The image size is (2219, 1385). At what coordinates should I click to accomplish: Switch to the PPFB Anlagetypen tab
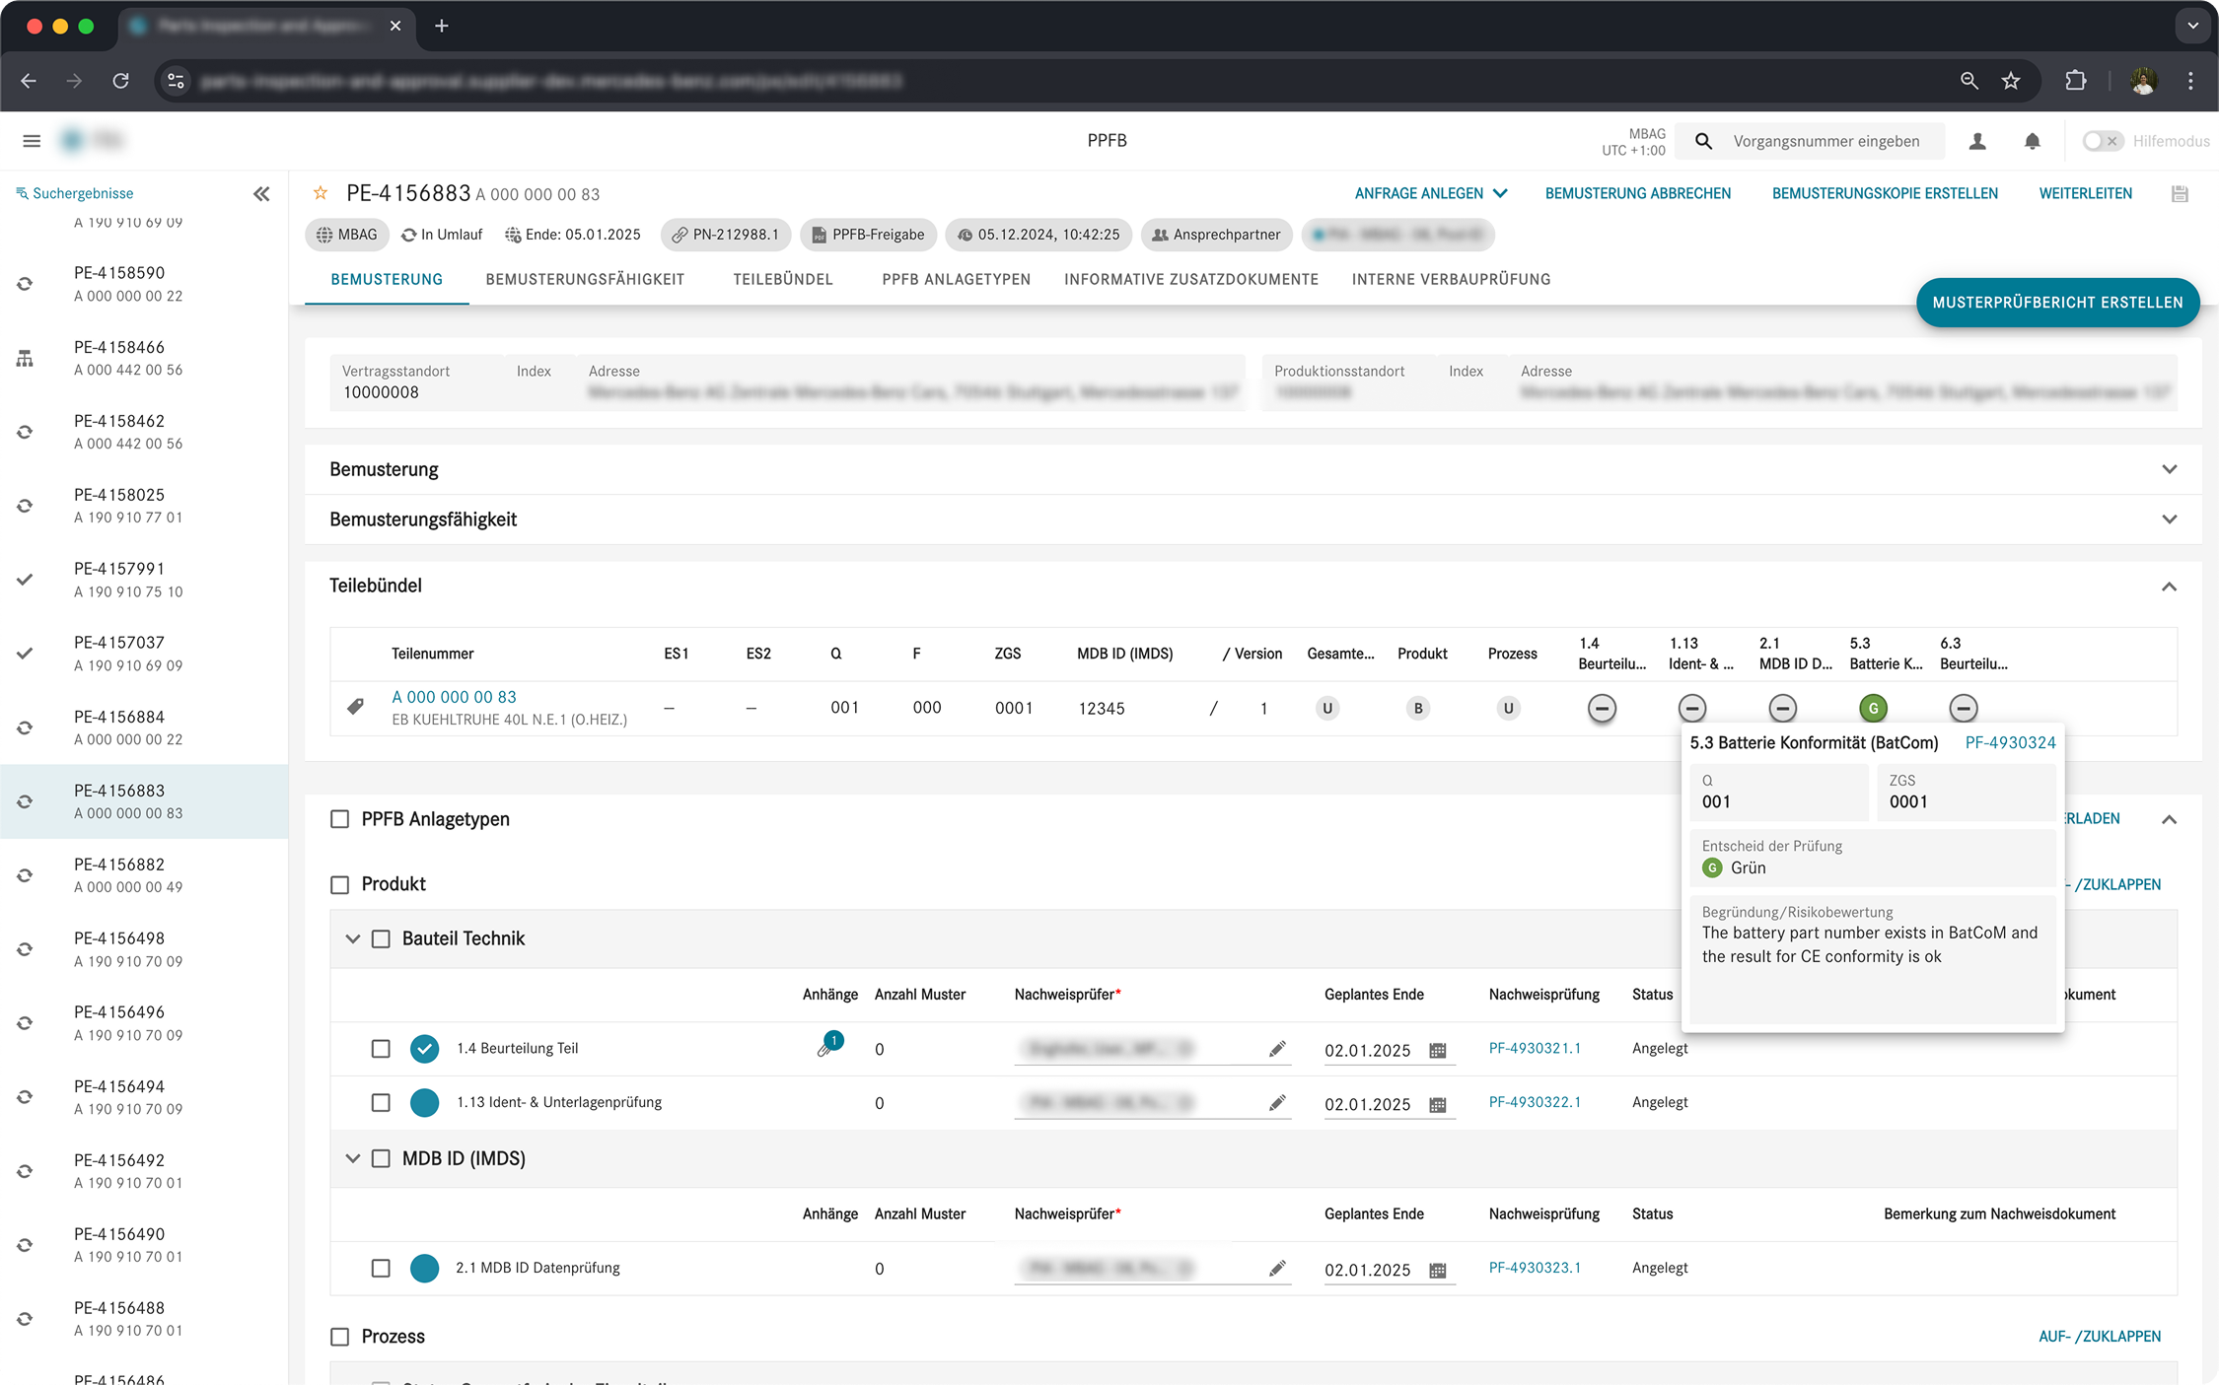coord(956,280)
